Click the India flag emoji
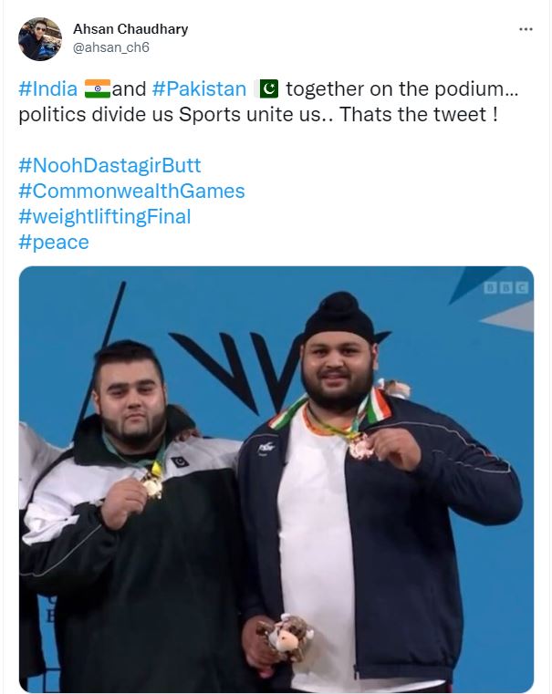Viewport: 552px width, 694px height. (98, 88)
